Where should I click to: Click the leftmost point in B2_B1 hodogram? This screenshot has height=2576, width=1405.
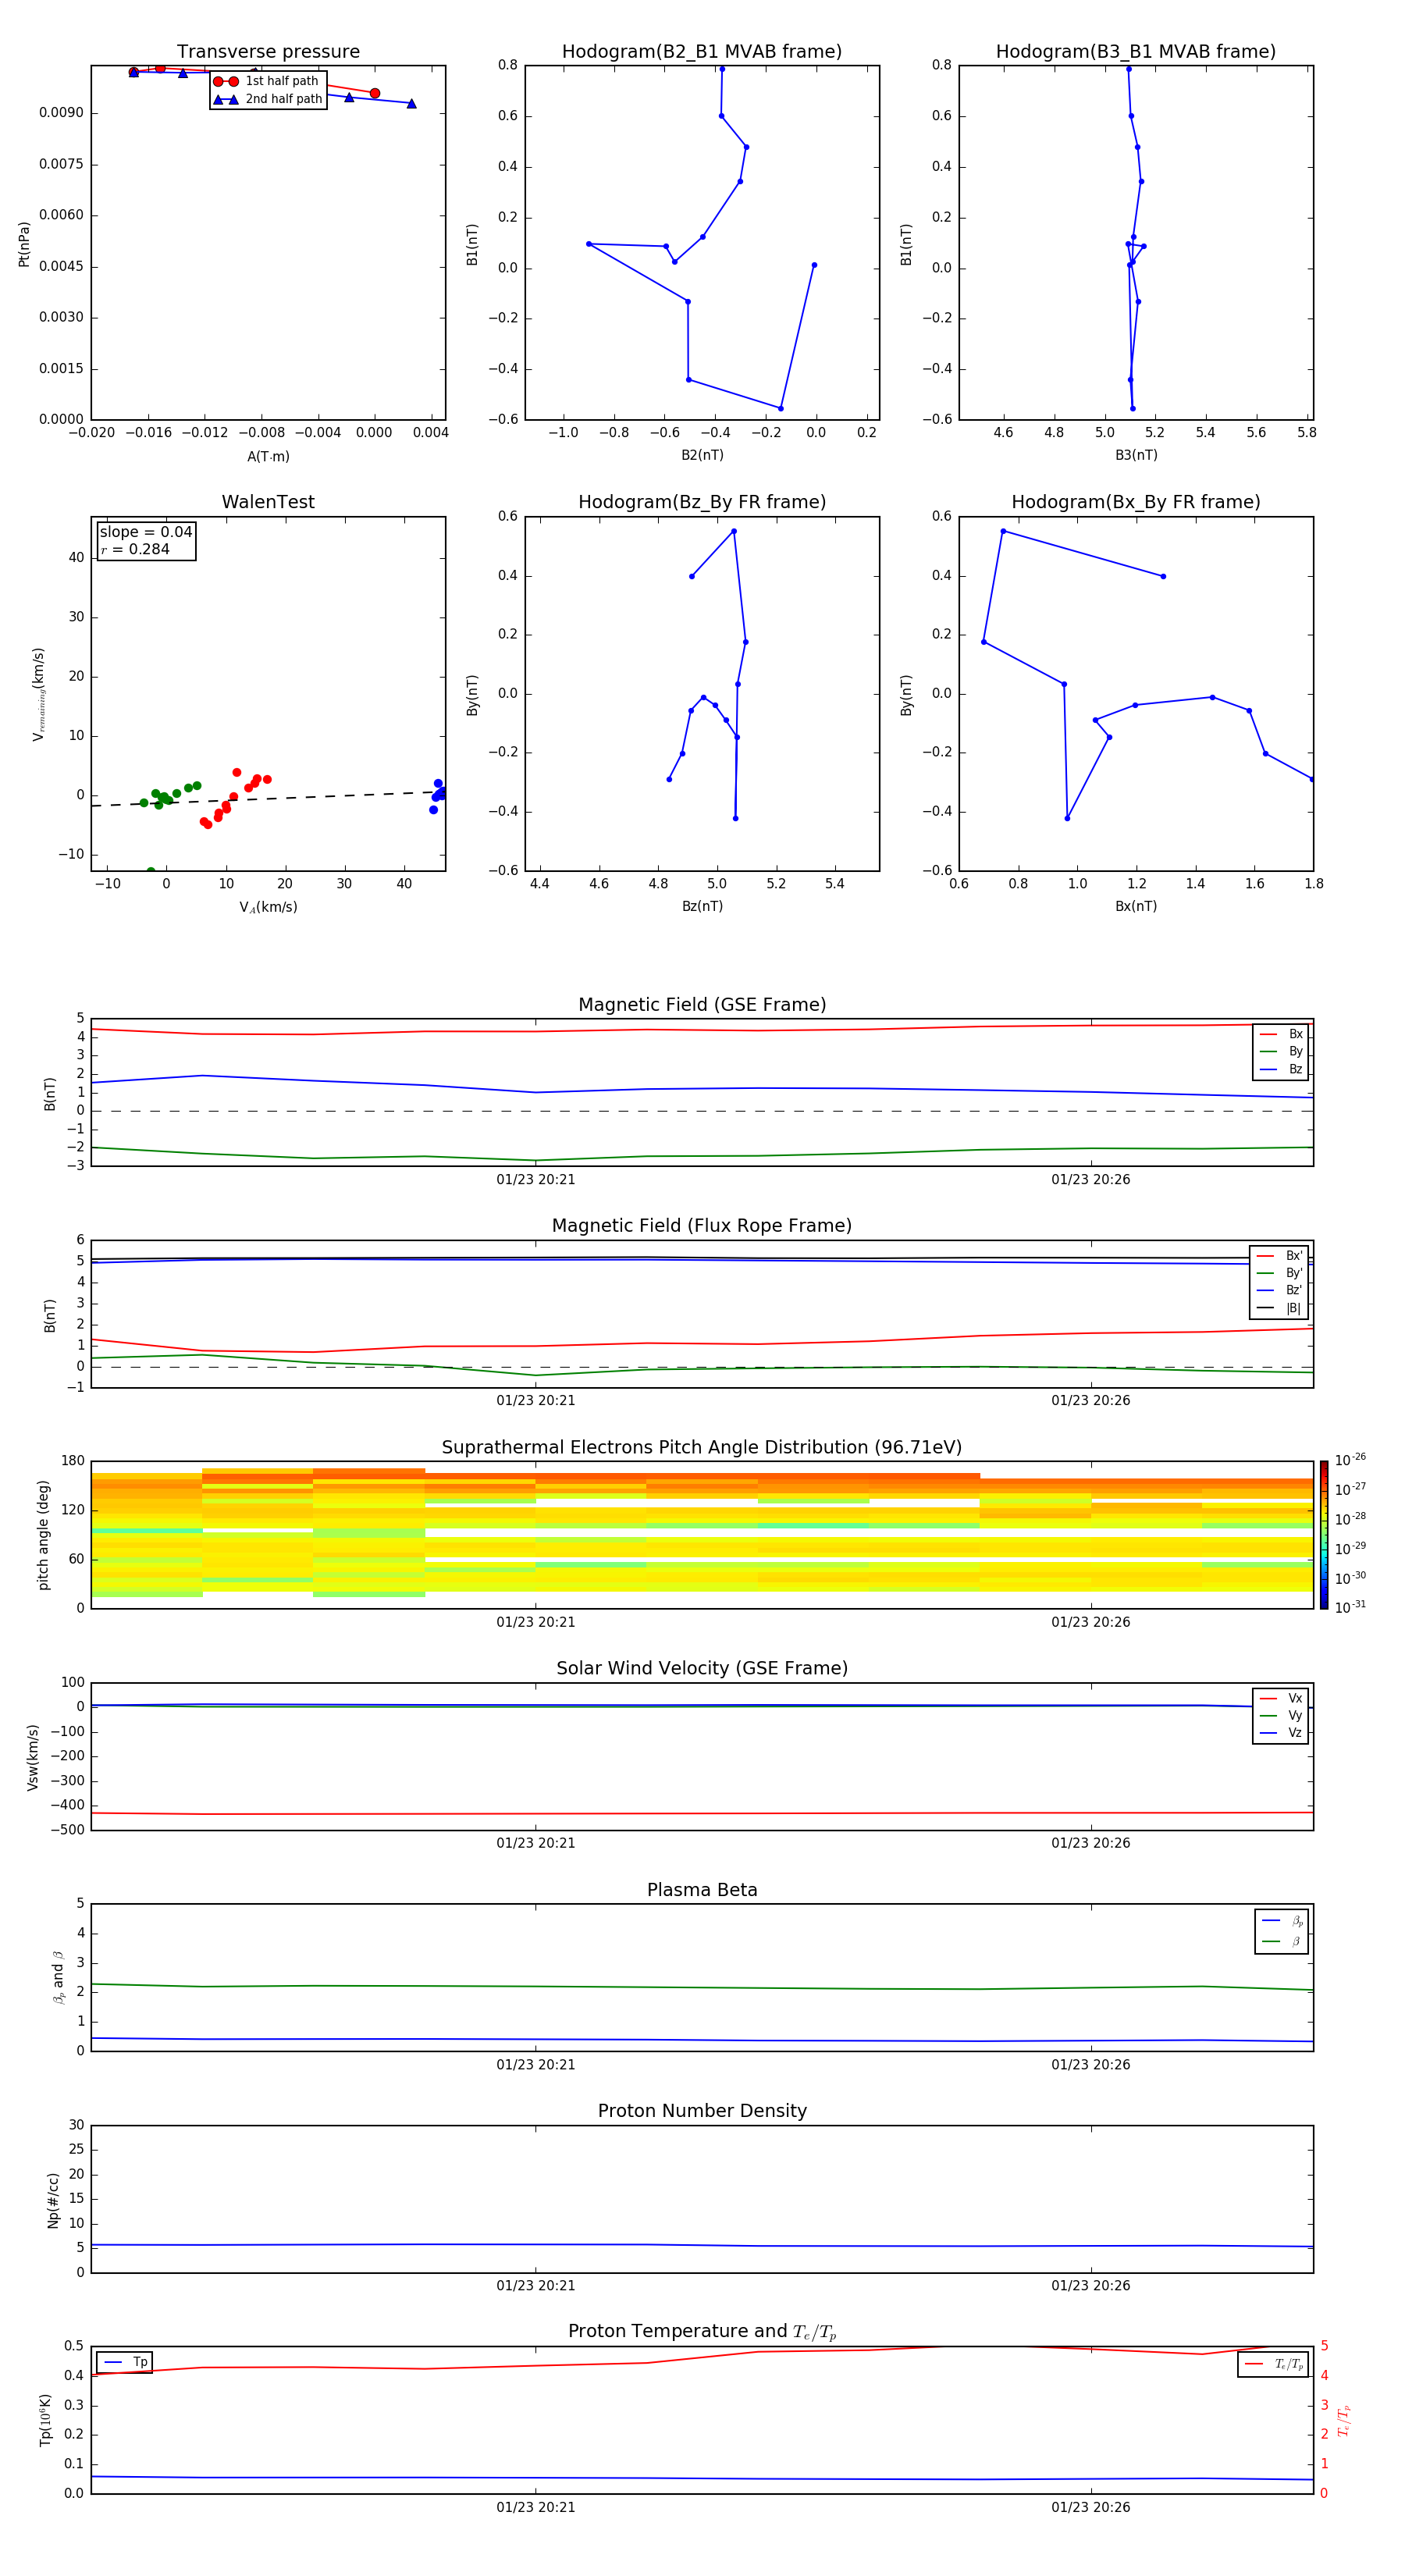coord(588,244)
